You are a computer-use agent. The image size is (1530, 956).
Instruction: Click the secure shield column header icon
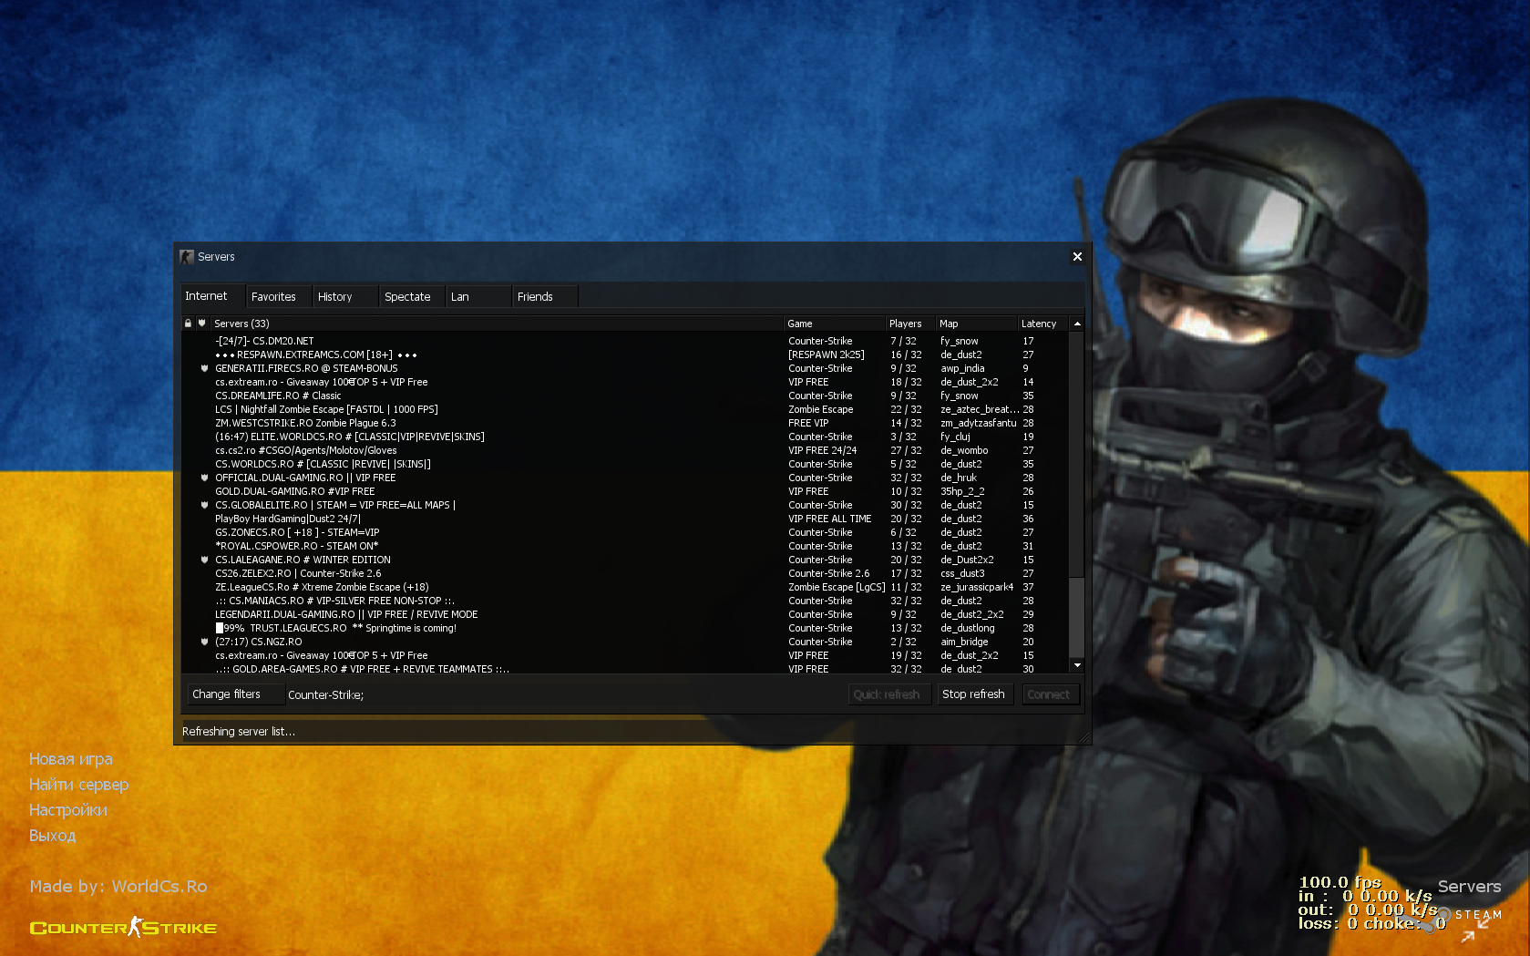(x=202, y=324)
